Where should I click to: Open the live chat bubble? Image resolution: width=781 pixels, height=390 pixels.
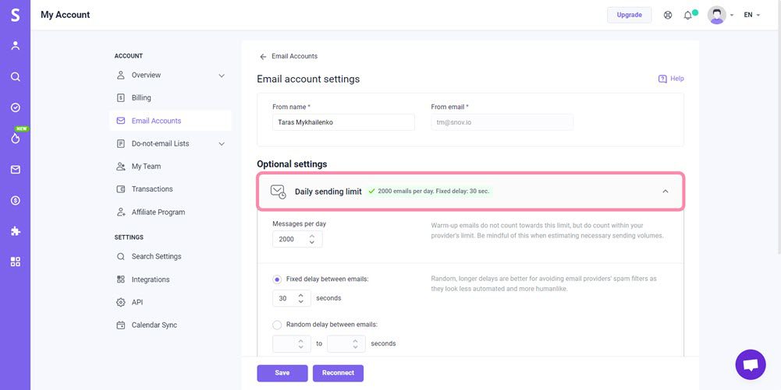(750, 364)
